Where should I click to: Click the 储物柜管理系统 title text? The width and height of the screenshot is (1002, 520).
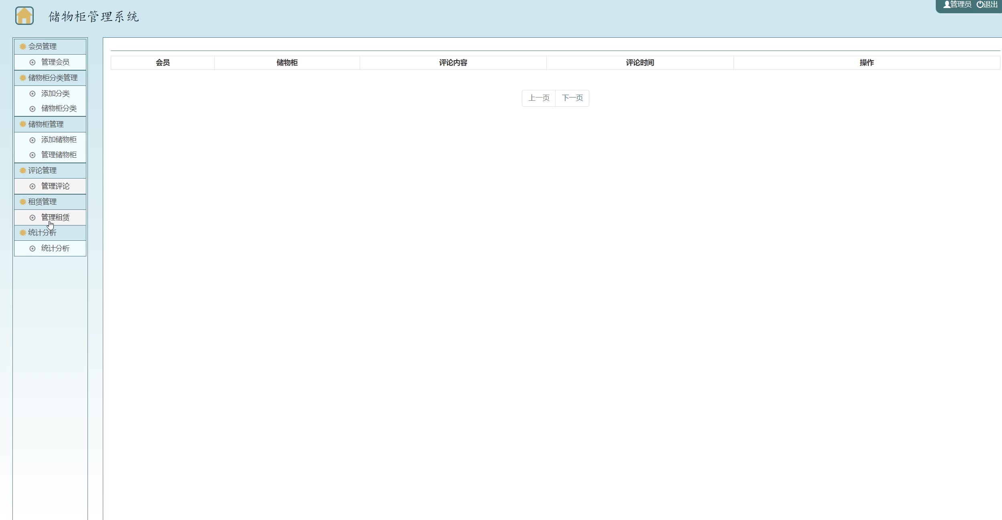coord(94,16)
